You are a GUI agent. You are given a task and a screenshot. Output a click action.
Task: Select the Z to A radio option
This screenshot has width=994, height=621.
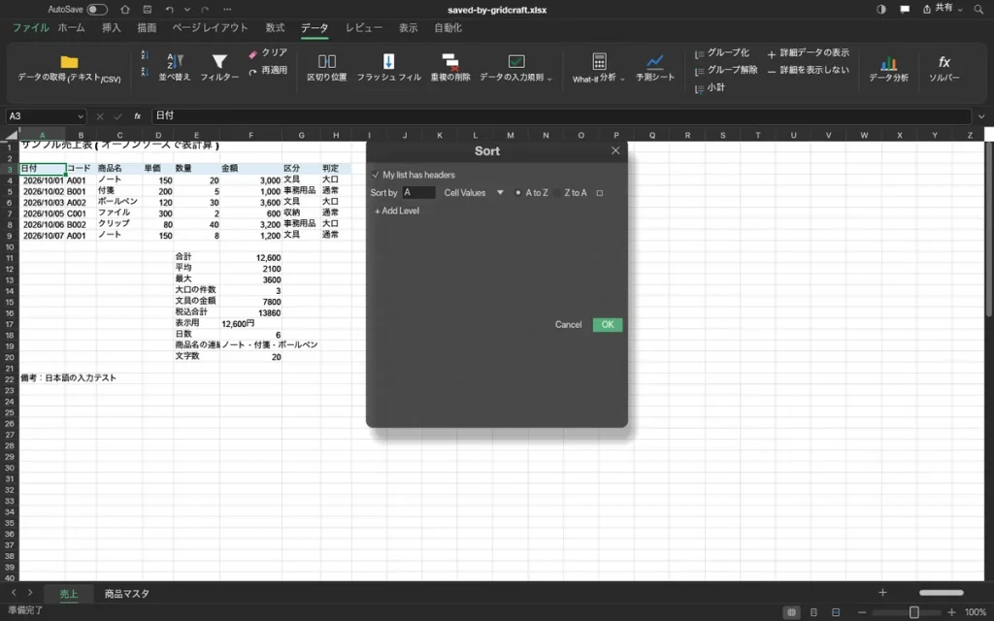558,193
